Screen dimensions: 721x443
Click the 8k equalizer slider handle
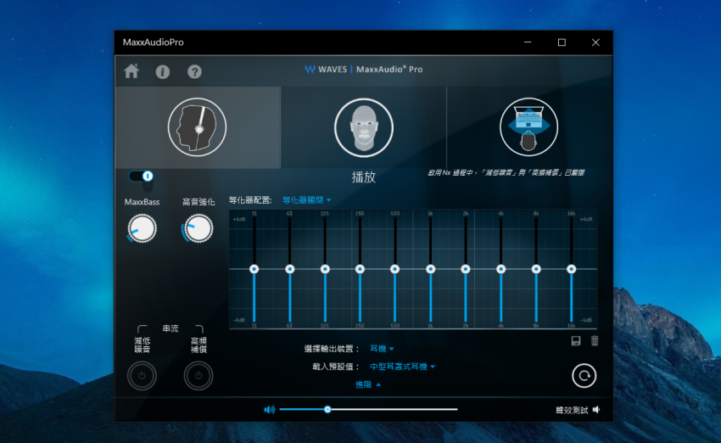[x=536, y=269]
